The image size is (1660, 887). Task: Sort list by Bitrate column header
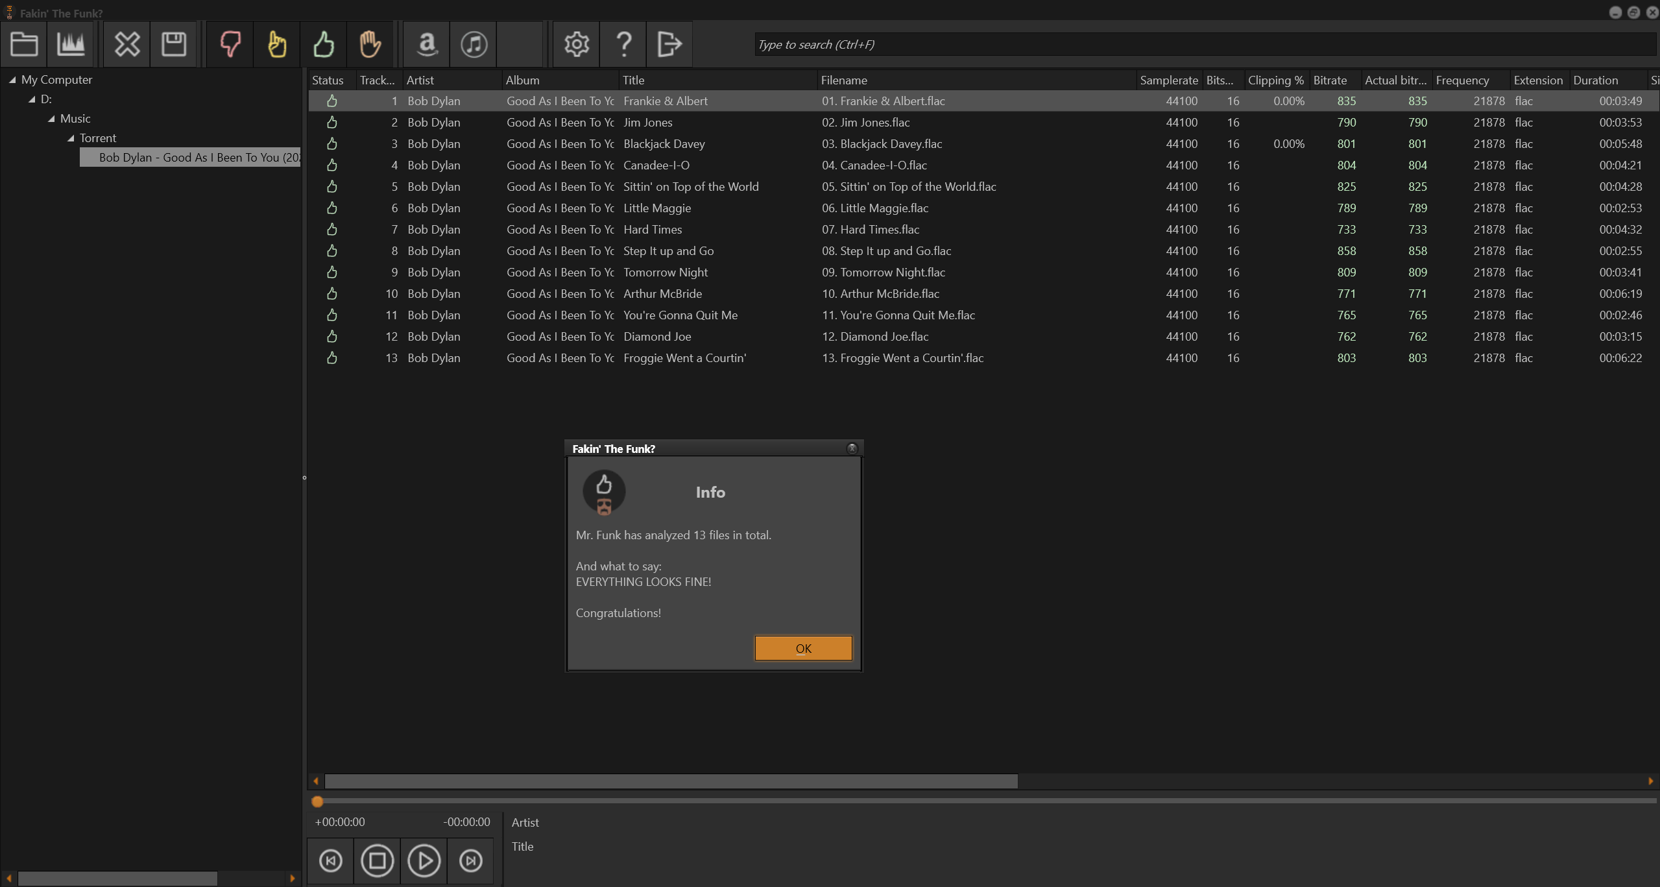(1330, 80)
